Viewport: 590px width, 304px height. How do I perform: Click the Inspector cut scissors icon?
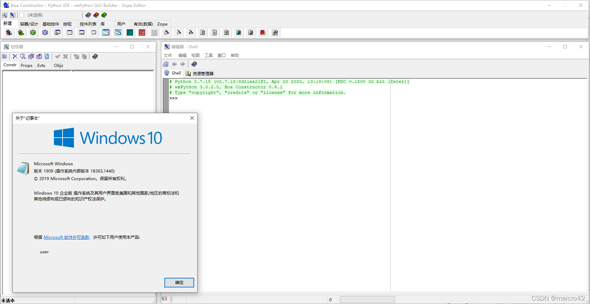click(23, 56)
